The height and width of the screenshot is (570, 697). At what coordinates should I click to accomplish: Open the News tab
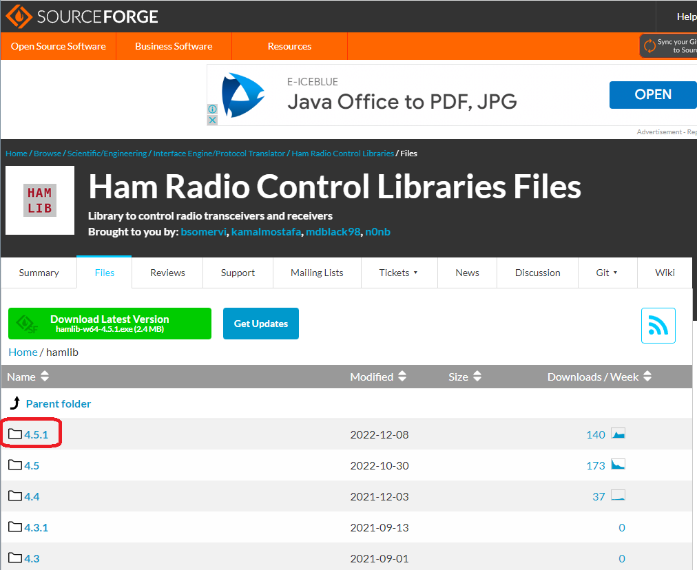(x=467, y=273)
